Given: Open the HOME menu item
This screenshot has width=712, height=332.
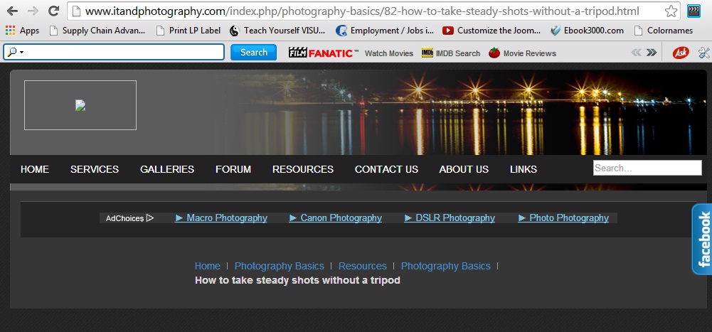Looking at the screenshot, I should click(x=35, y=169).
